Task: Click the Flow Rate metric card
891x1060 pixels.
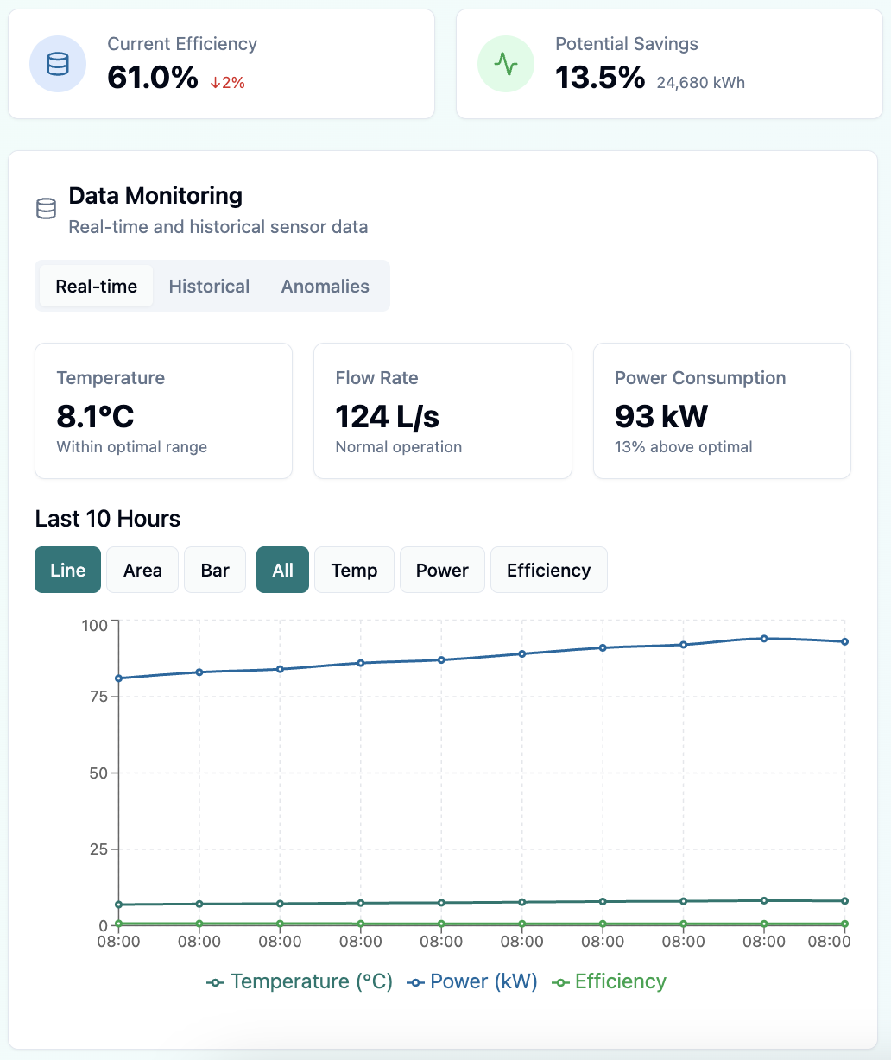Action: click(442, 411)
